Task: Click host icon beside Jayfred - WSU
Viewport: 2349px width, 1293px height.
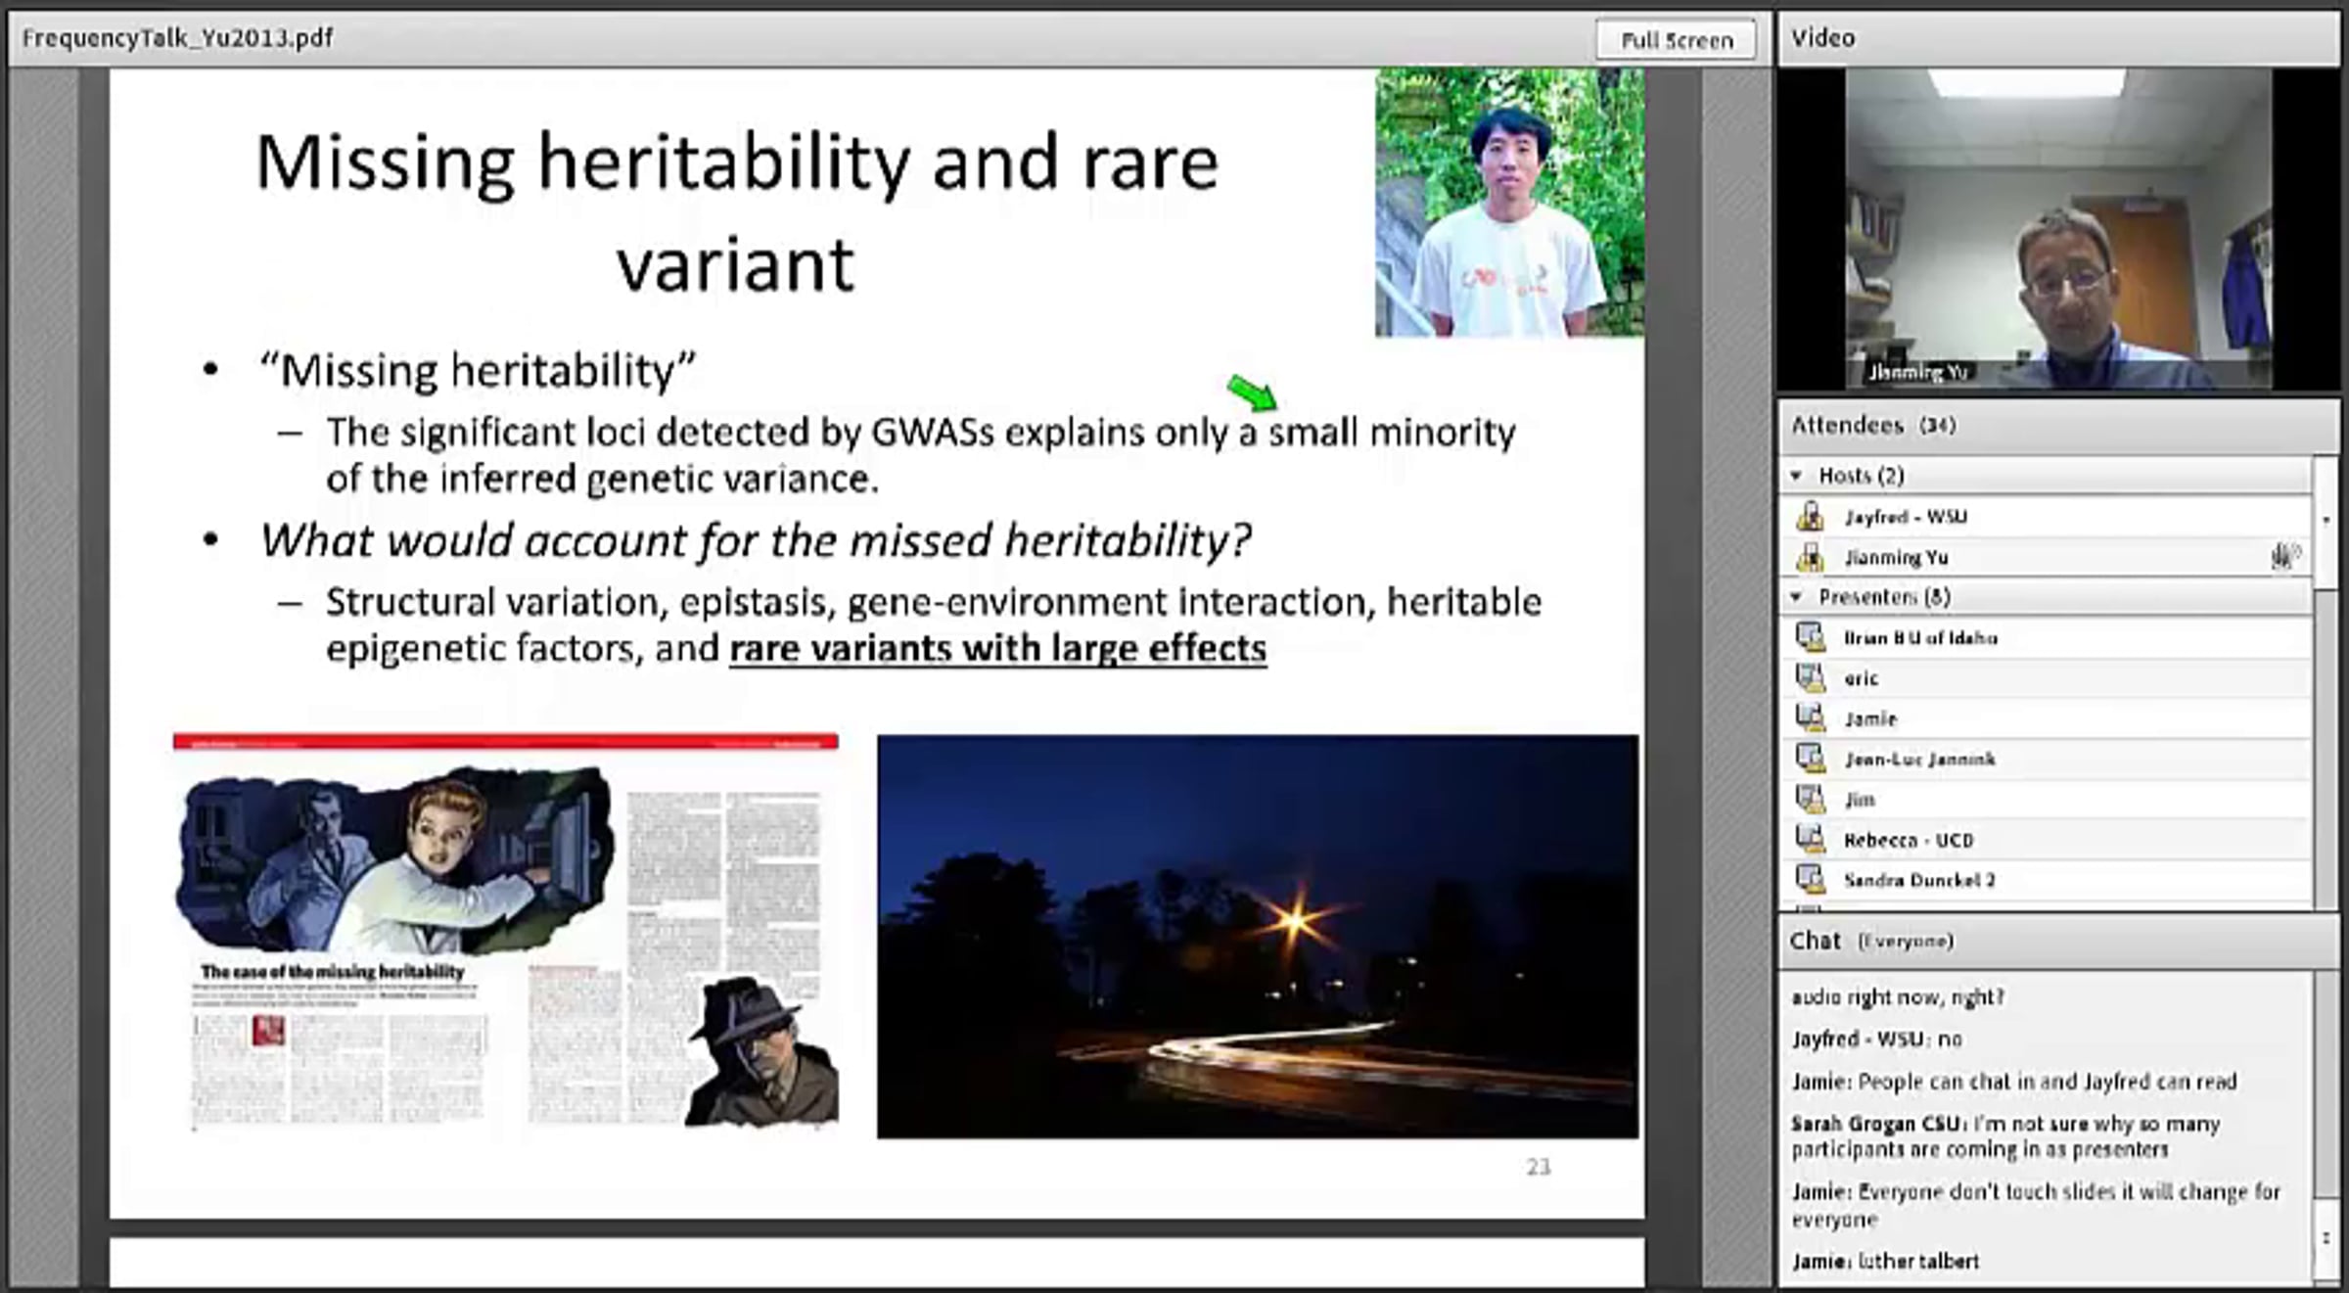Action: 1811,517
